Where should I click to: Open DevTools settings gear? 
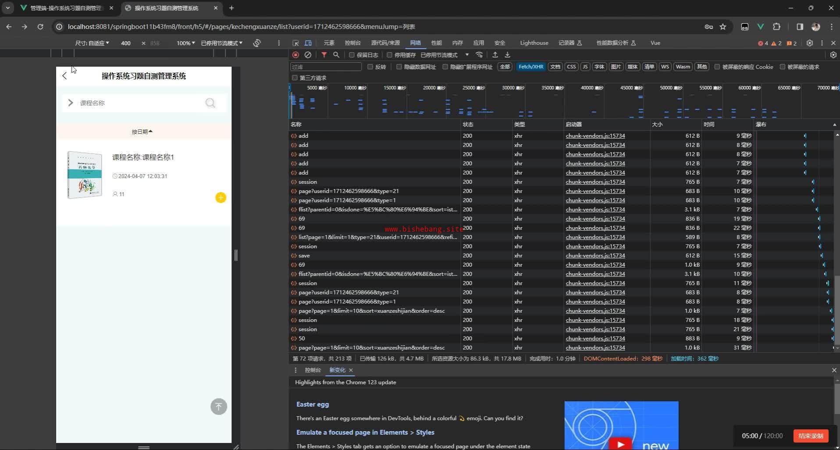click(809, 43)
